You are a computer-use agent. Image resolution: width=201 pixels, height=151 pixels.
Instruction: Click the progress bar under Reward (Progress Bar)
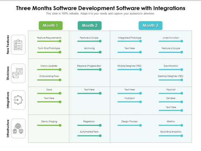click(x=89, y=70)
